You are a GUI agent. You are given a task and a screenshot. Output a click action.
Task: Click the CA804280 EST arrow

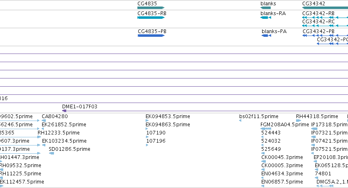pyautogui.click(x=44, y=121)
